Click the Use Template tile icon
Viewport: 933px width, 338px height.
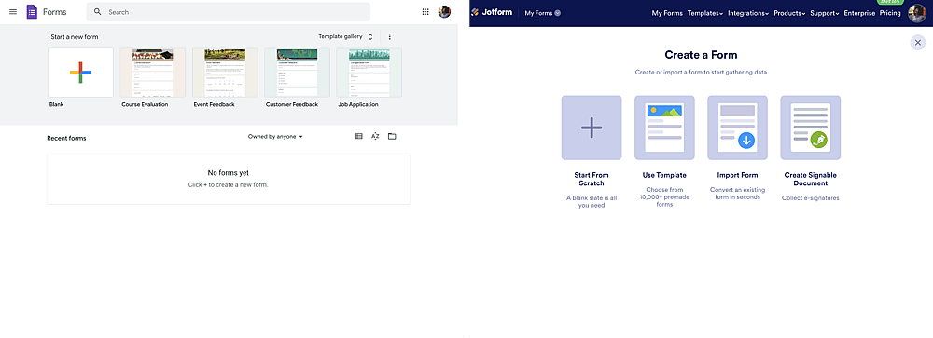coord(664,128)
